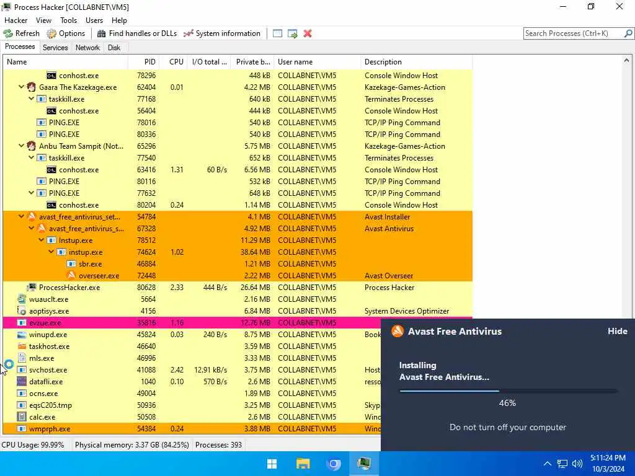Open the Users menu
This screenshot has height=476, width=635.
(94, 20)
